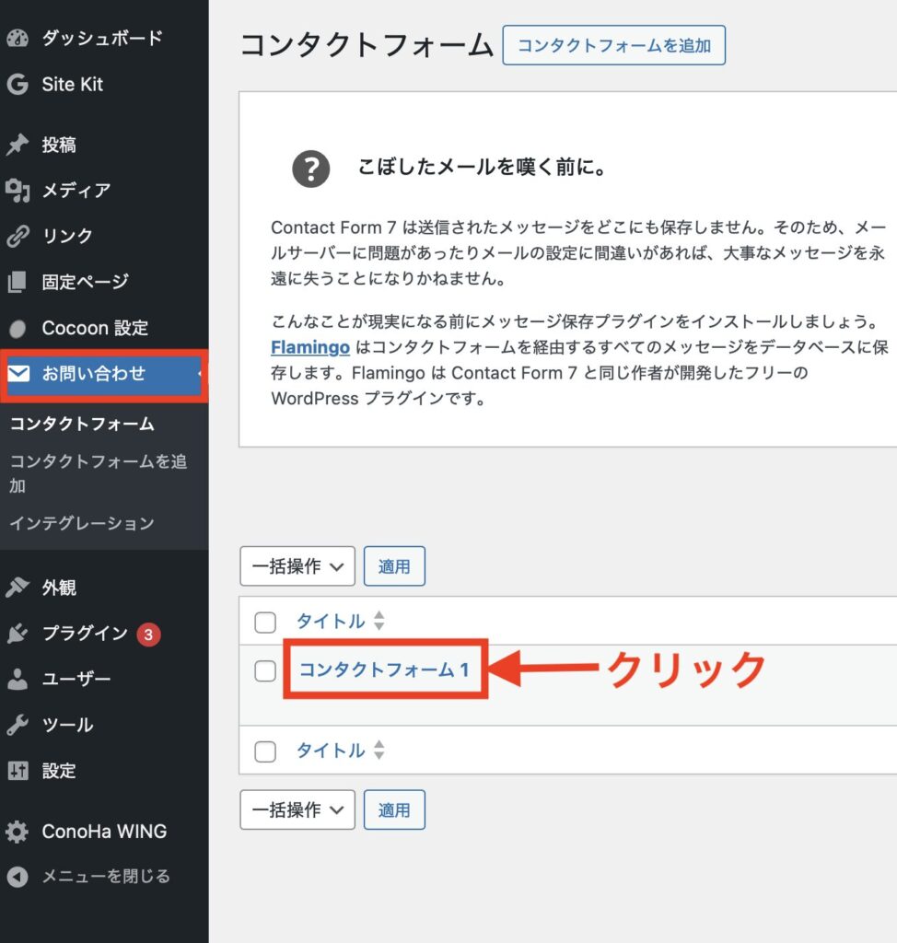Open Site Kit via Google G icon

coord(17,85)
